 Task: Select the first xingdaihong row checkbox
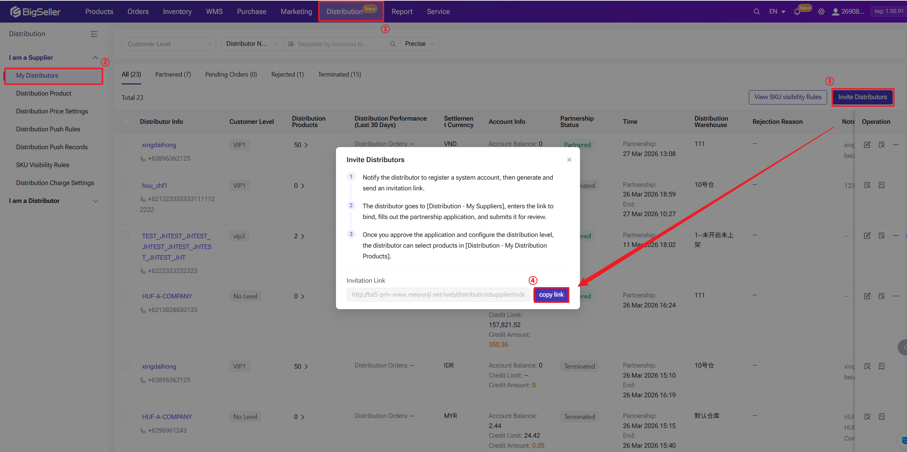(126, 144)
